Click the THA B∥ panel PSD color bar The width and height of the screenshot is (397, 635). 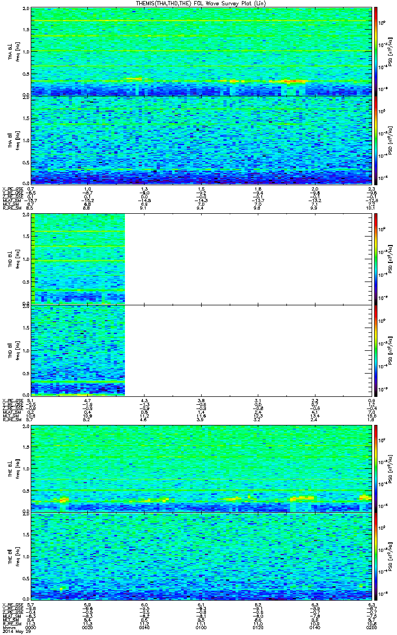pos(376,140)
